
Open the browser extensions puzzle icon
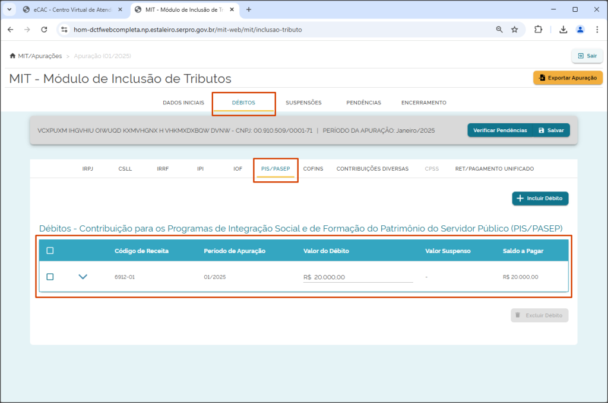click(538, 30)
